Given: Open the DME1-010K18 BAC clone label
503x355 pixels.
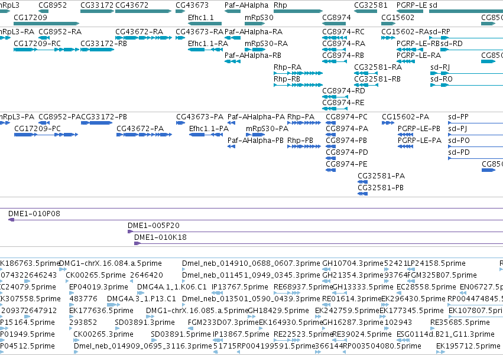Looking at the screenshot, I should [x=160, y=237].
